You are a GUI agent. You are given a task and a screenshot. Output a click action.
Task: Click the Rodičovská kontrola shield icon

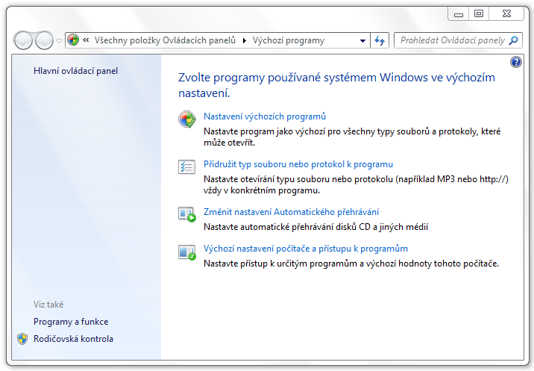point(22,339)
